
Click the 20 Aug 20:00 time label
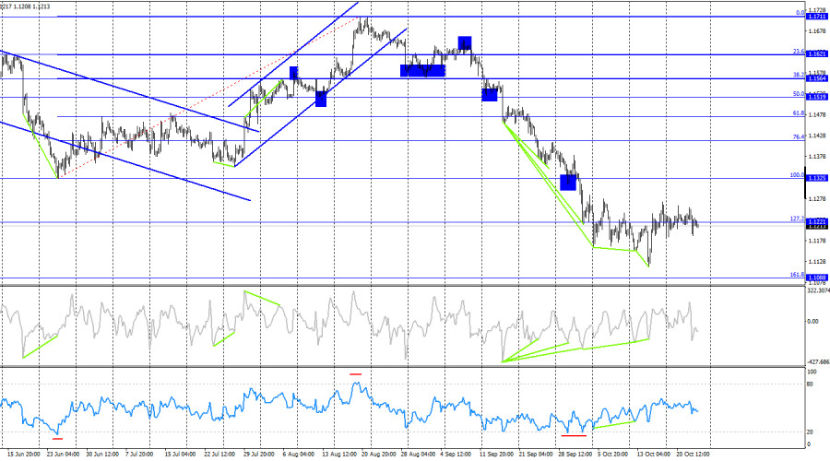click(x=378, y=455)
